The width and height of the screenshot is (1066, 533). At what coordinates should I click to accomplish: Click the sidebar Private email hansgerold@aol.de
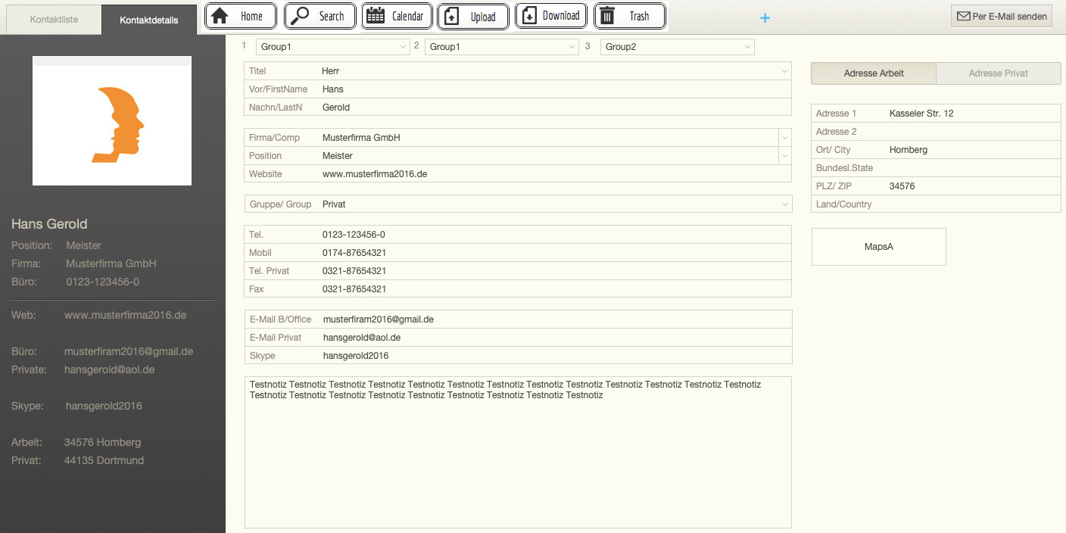[x=110, y=369]
